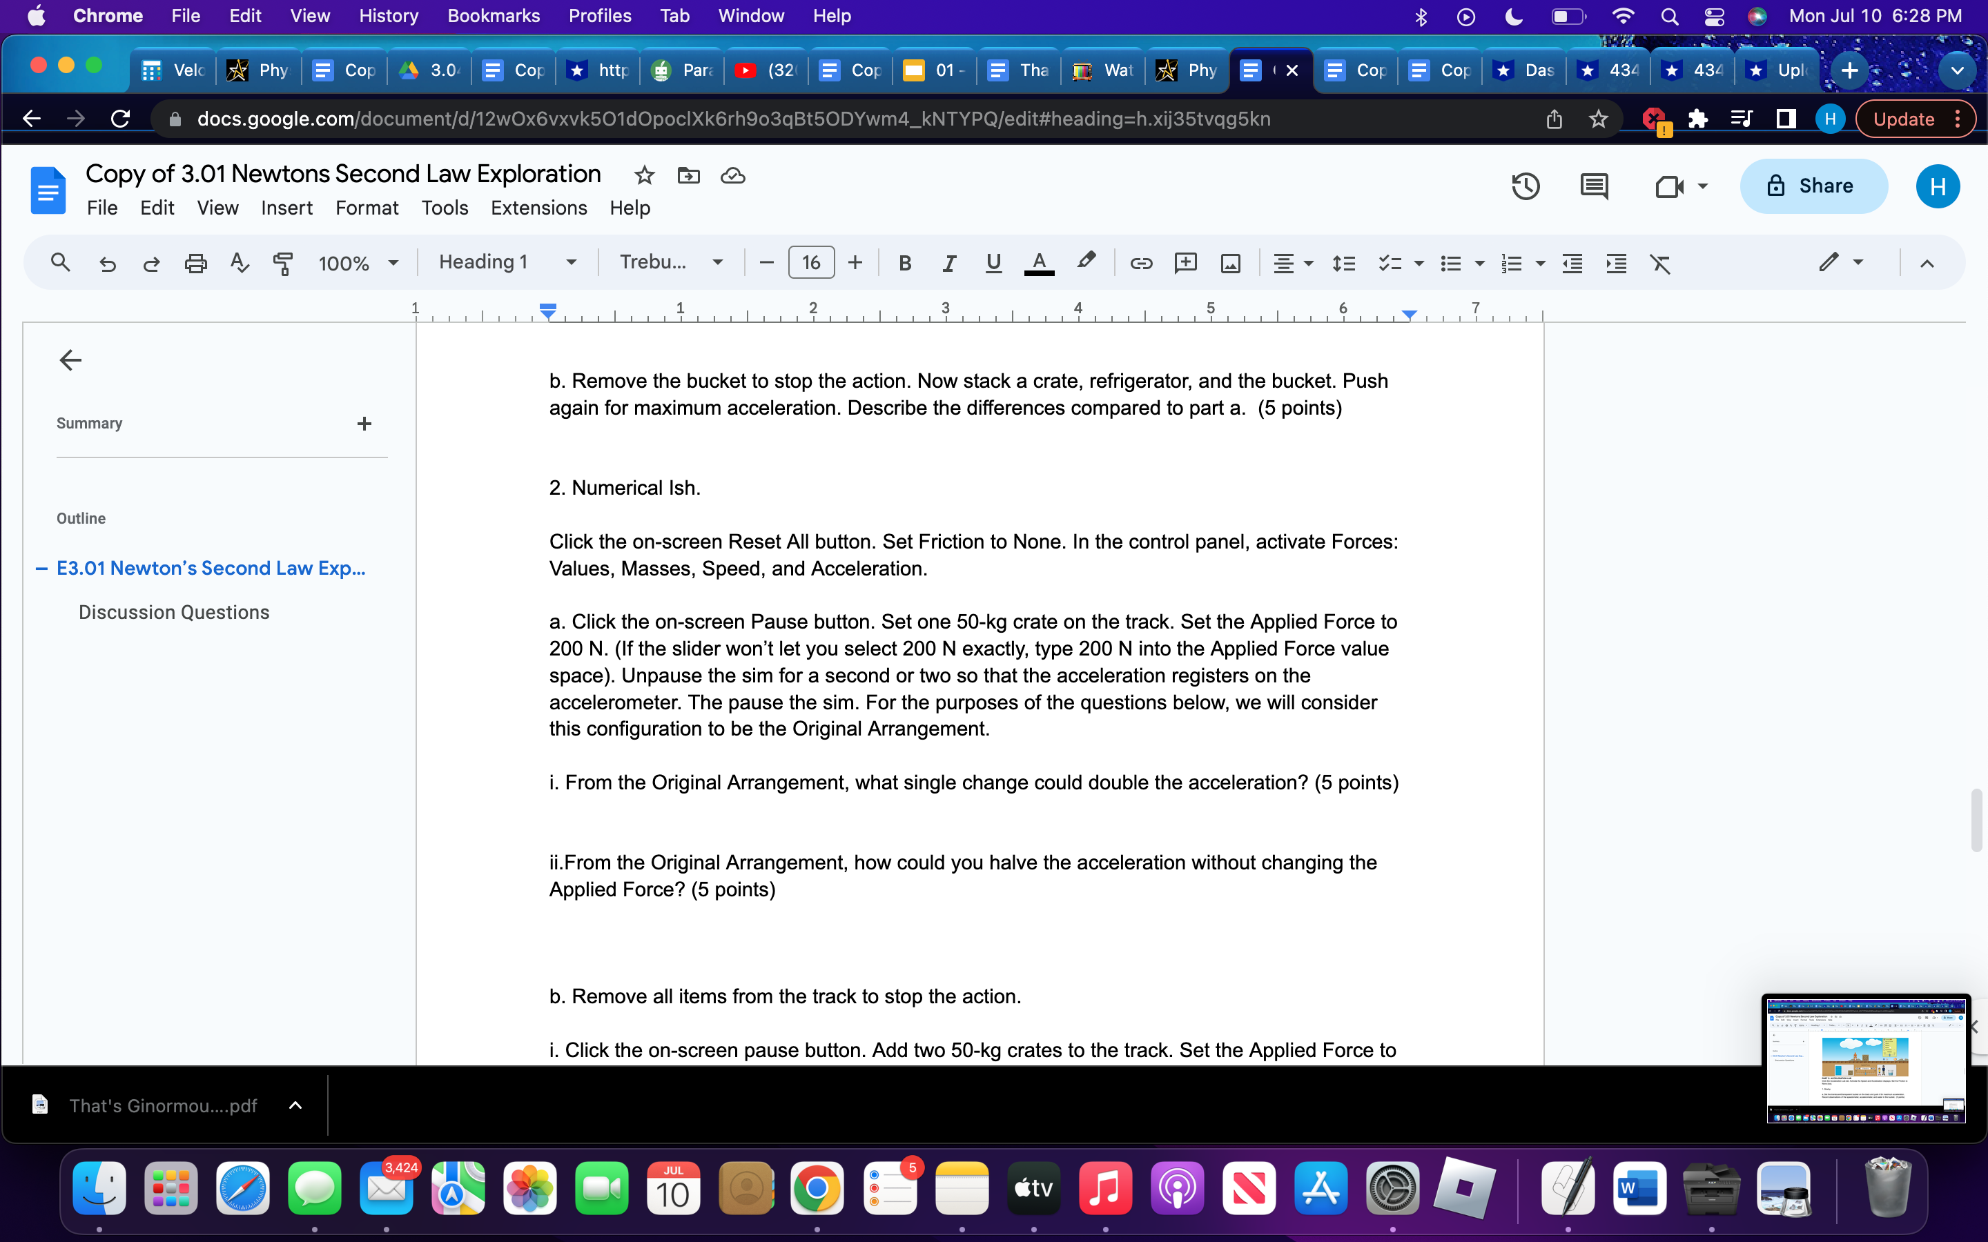Screen dimensions: 1988x1242
Task: Go to Discussion Questions in outline
Action: pos(173,612)
